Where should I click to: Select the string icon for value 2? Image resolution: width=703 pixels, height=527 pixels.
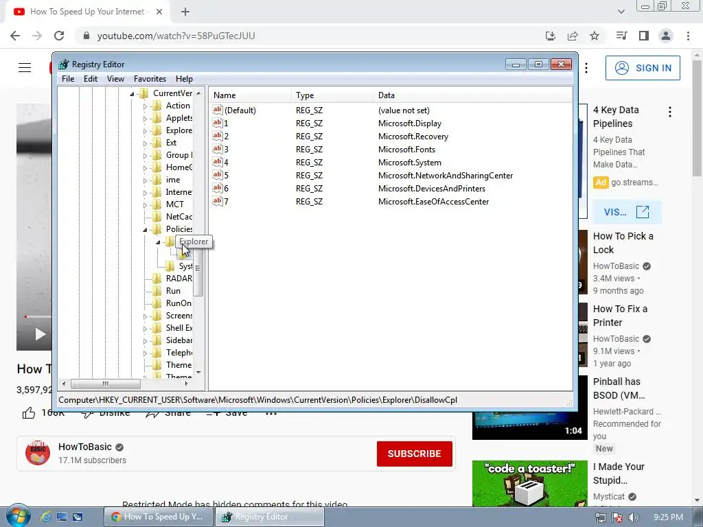click(x=218, y=136)
